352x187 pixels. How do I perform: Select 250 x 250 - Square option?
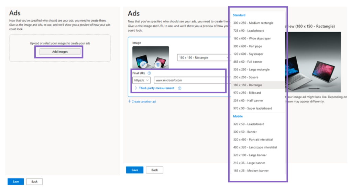point(245,77)
